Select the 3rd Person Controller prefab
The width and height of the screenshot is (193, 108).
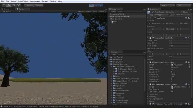pos(127,69)
